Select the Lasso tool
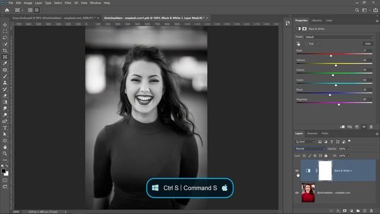 (5, 38)
